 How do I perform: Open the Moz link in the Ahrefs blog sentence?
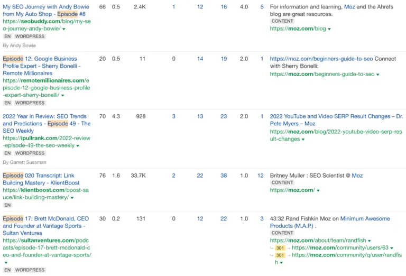(349, 7)
